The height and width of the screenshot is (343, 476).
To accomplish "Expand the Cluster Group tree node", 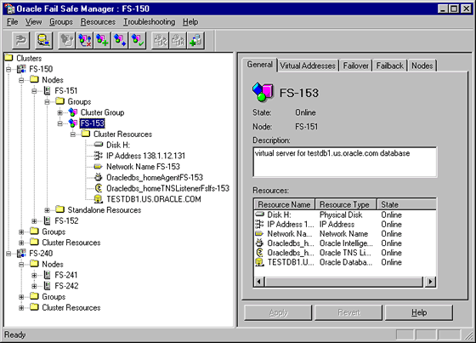I will point(59,113).
